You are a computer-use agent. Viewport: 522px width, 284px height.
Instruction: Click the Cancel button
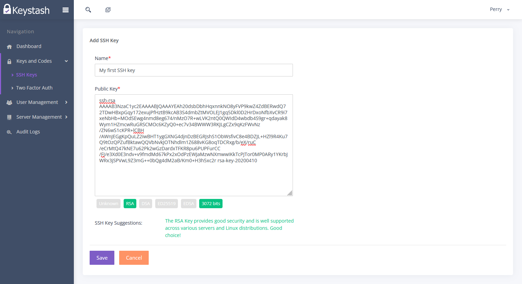pos(134,258)
